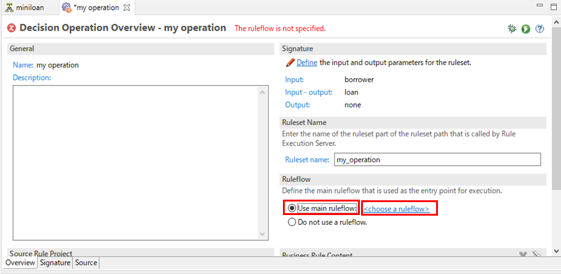The width and height of the screenshot is (561, 274).
Task: Run the decision operation with green play icon
Action: 525,29
